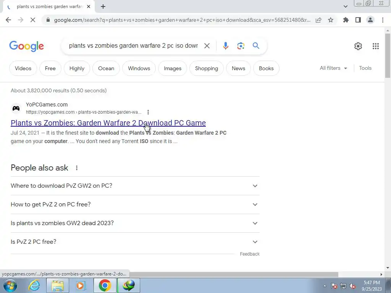Open People also ask options menu
This screenshot has height=293, width=391.
(x=76, y=168)
